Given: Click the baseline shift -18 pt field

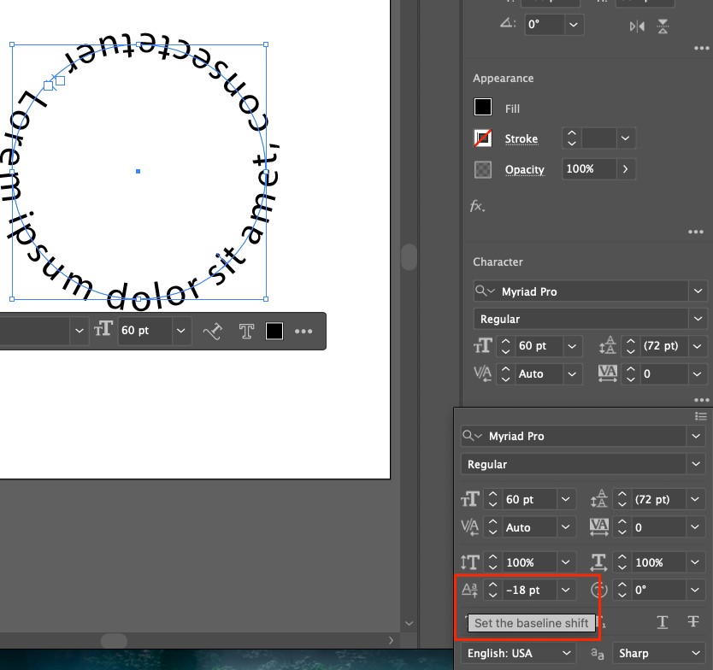Looking at the screenshot, I should 529,590.
